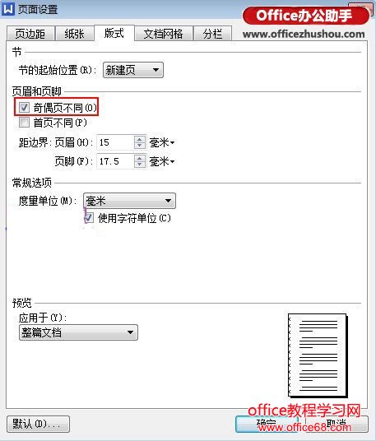Open 分栏 tab
This screenshot has width=376, height=441.
coord(212,34)
